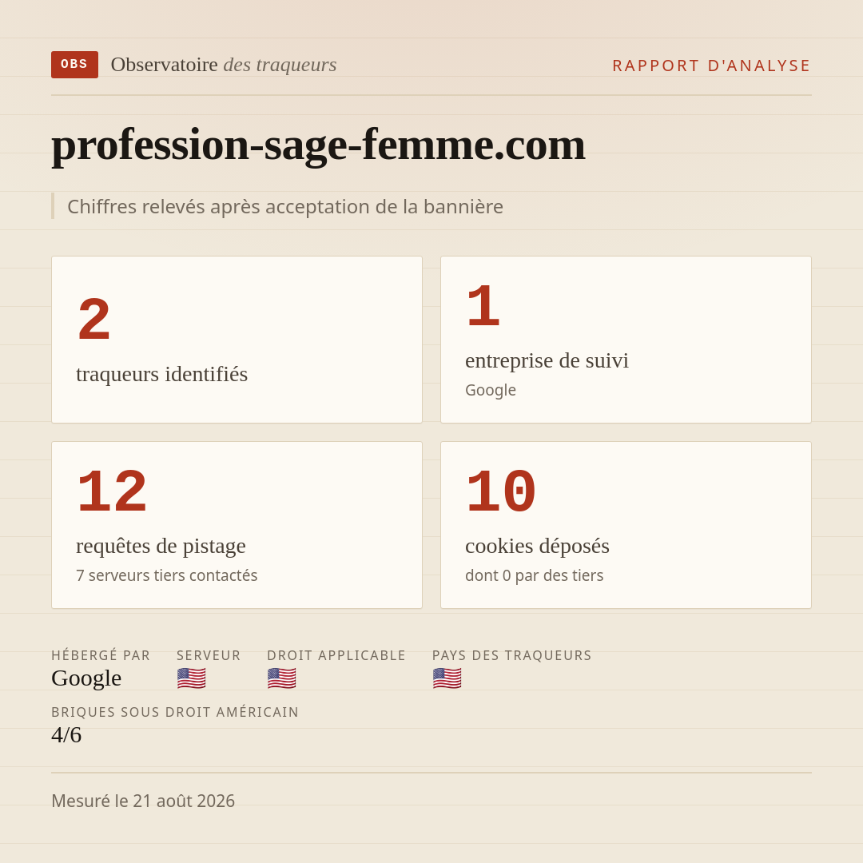Click the 'Pays des traqueurs' label

click(512, 655)
